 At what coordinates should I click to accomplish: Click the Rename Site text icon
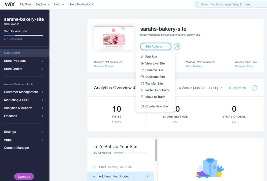(142, 70)
